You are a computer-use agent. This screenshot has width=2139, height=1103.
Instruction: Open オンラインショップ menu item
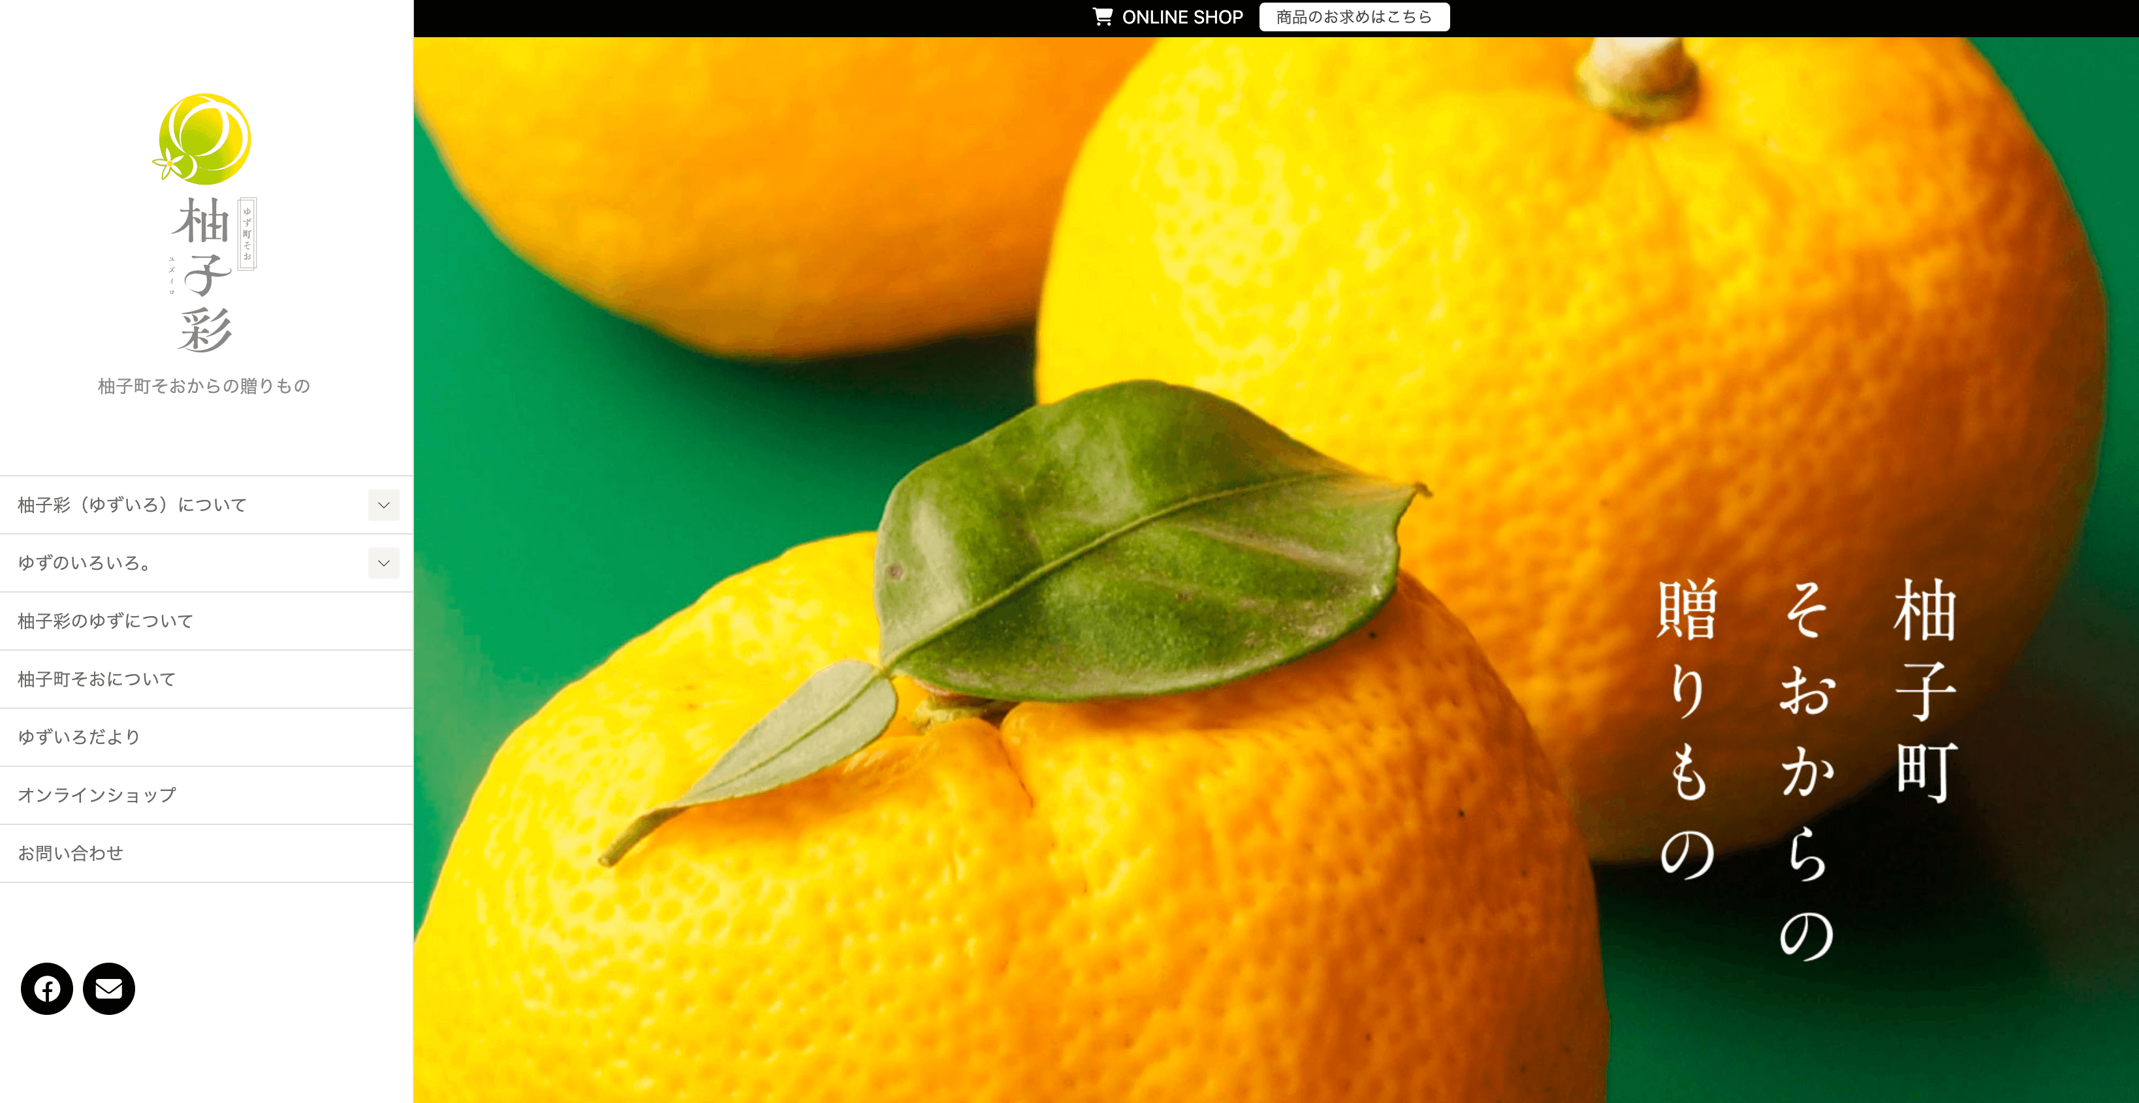(206, 795)
